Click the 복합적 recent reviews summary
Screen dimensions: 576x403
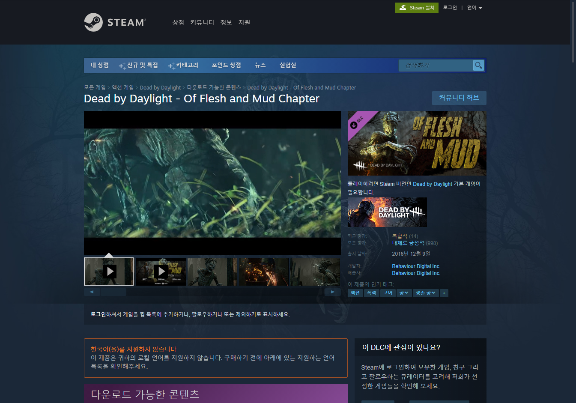[400, 236]
